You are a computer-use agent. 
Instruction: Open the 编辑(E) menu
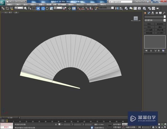[10, 4]
